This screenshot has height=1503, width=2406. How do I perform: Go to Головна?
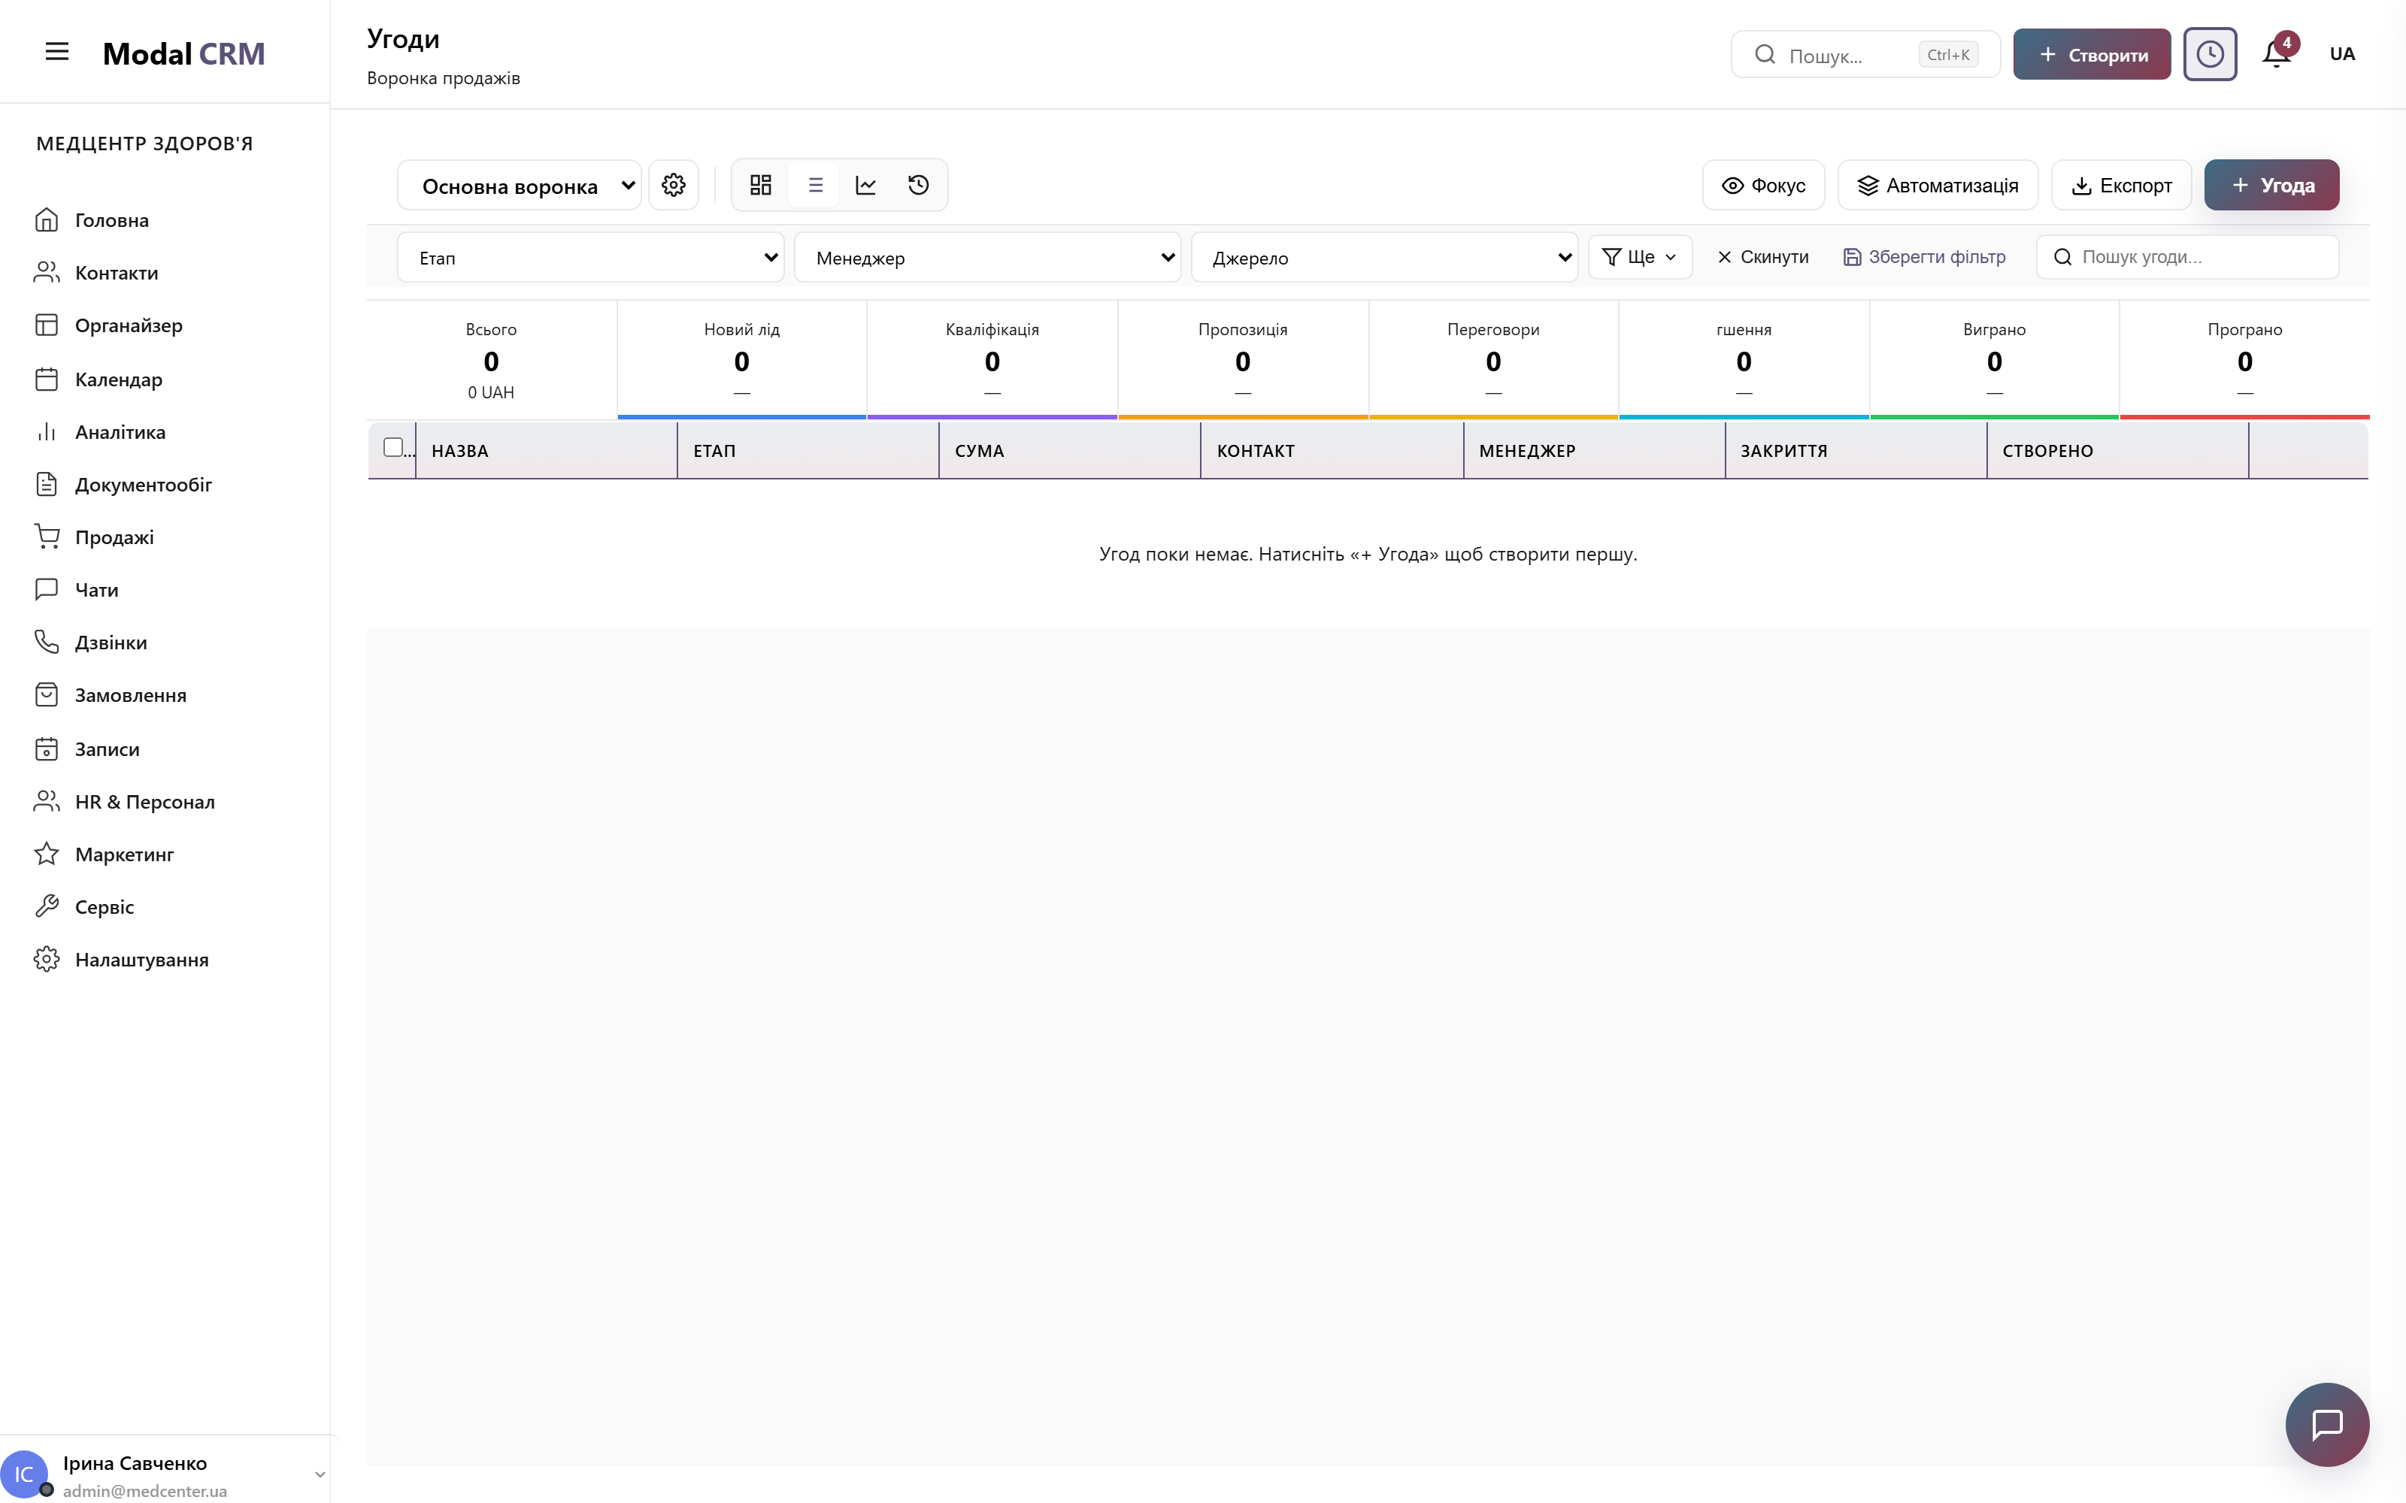click(x=165, y=219)
